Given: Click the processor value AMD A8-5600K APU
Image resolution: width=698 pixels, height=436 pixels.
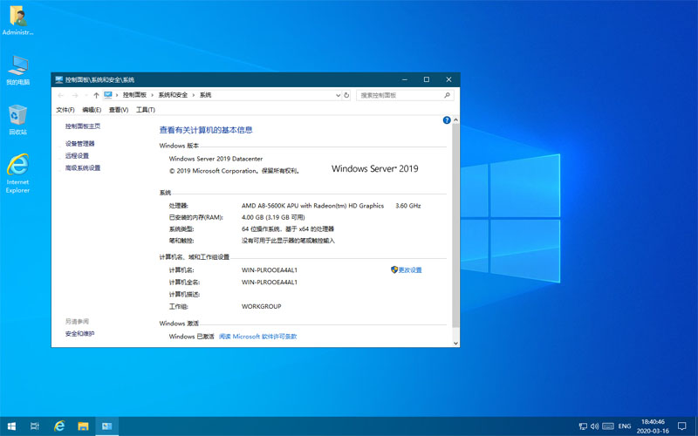Looking at the screenshot, I should (312, 206).
